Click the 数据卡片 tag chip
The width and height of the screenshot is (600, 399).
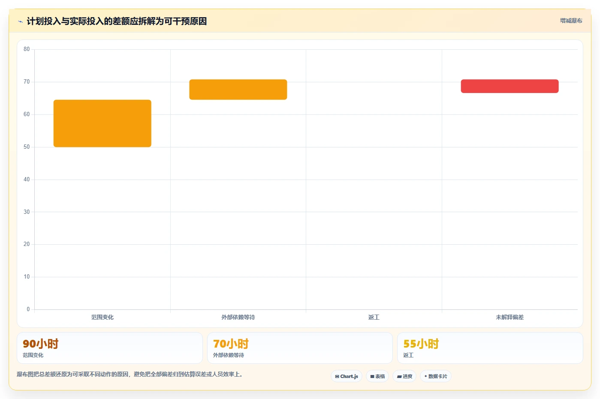coord(436,376)
